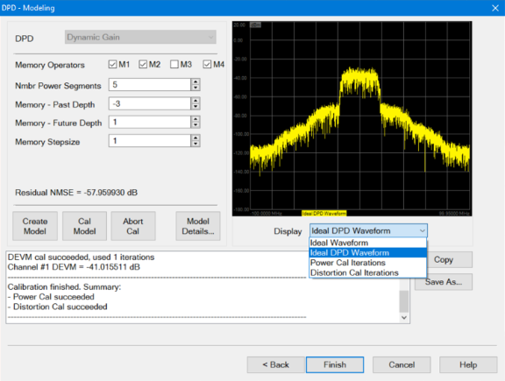Image resolution: width=505 pixels, height=381 pixels.
Task: Click the Abort Cal button
Action: [x=133, y=226]
